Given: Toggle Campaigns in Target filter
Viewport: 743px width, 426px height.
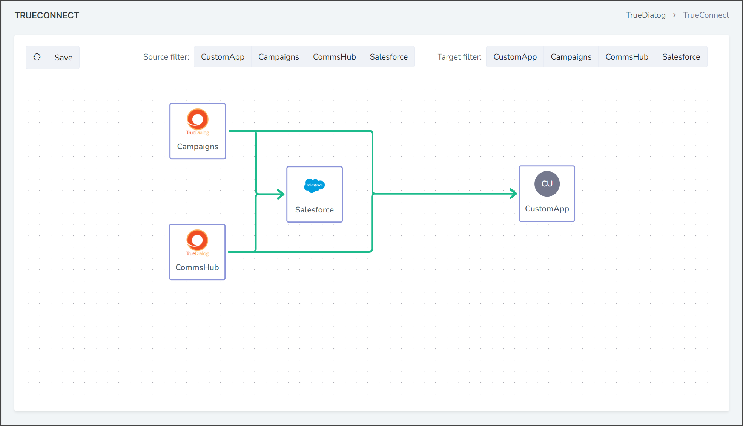Looking at the screenshot, I should coord(571,57).
